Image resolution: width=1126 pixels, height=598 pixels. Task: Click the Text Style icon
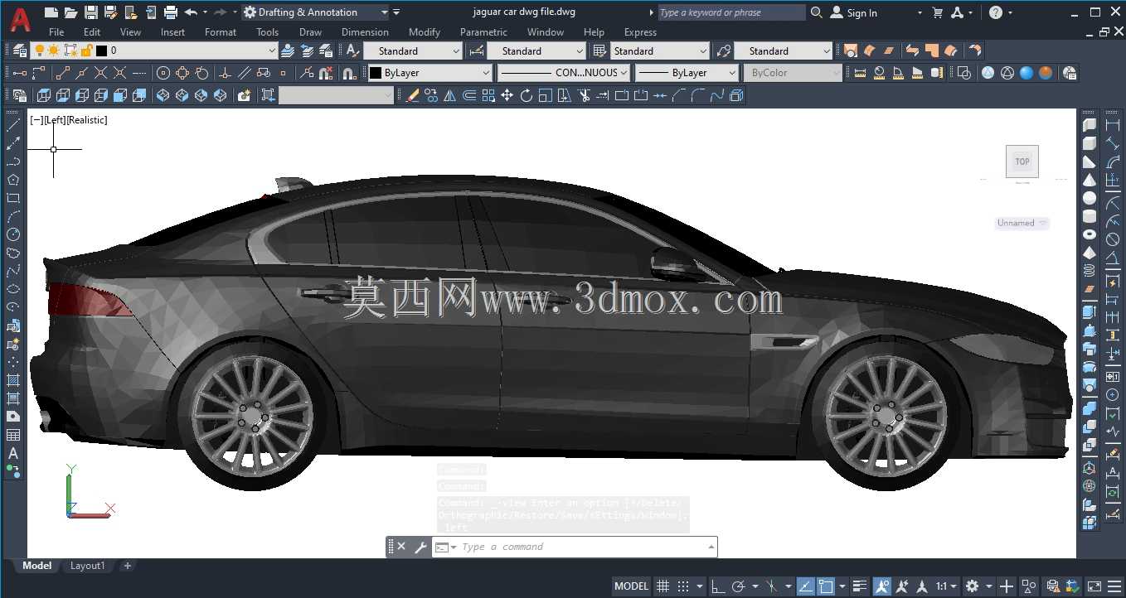click(x=352, y=51)
